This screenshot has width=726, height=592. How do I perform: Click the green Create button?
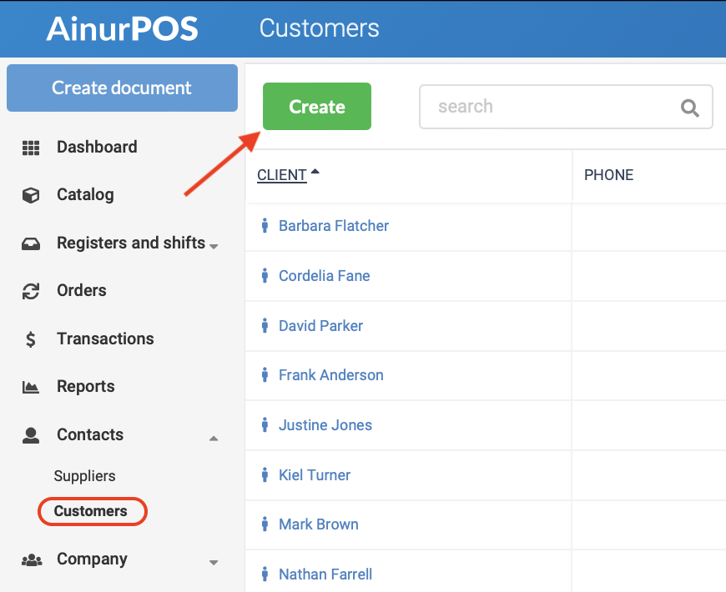pyautogui.click(x=317, y=107)
